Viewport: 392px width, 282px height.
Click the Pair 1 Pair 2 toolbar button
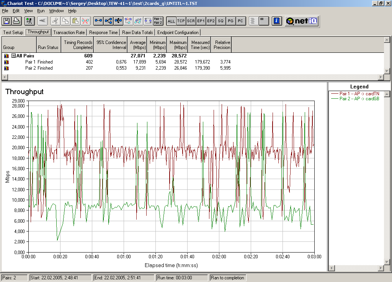(158, 21)
